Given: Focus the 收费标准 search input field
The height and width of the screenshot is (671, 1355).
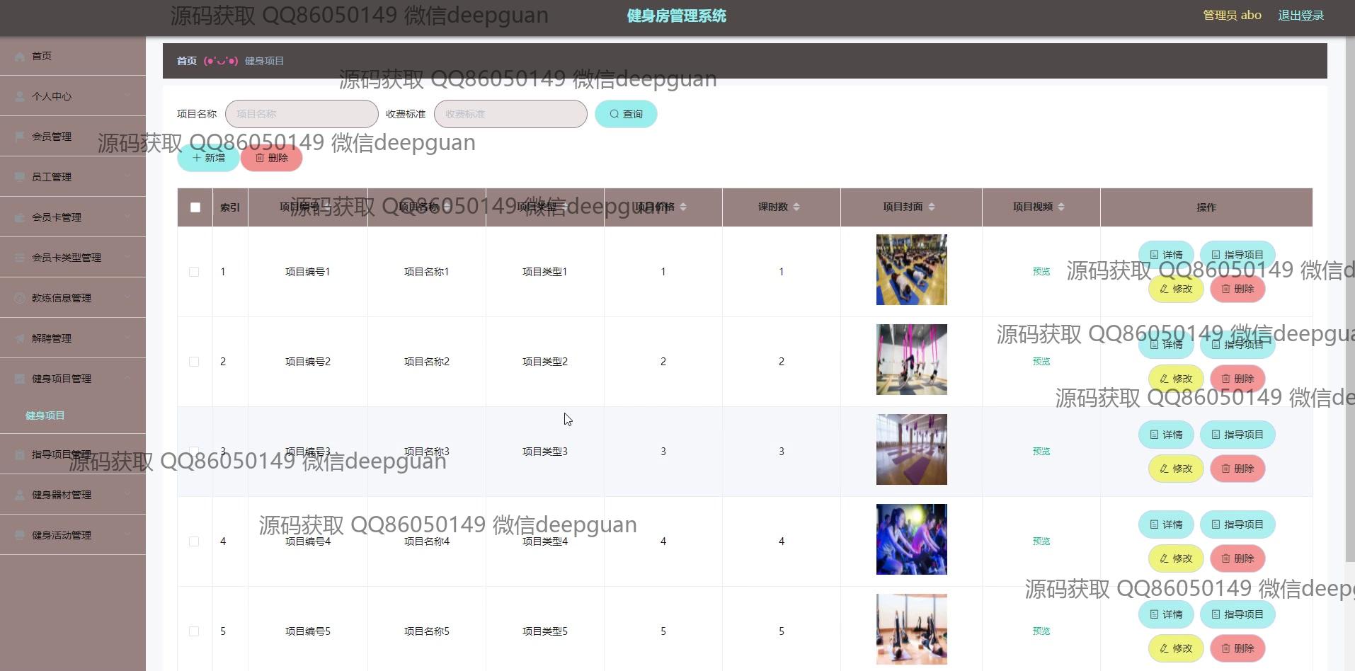Looking at the screenshot, I should coord(510,114).
